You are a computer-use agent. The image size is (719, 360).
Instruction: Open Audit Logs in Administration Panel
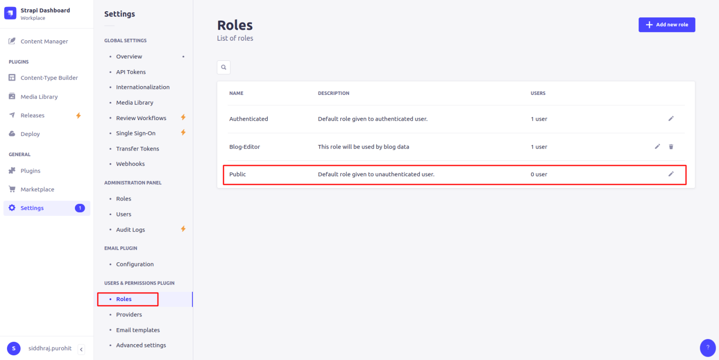coord(130,230)
